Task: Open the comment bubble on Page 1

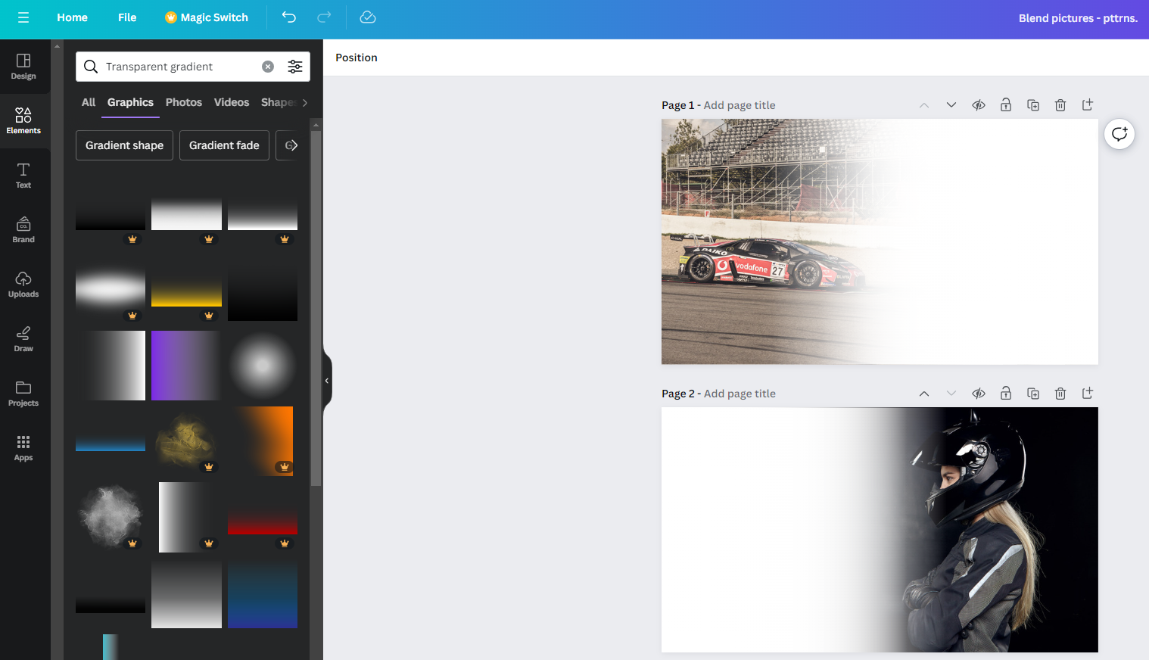Action: (x=1119, y=135)
